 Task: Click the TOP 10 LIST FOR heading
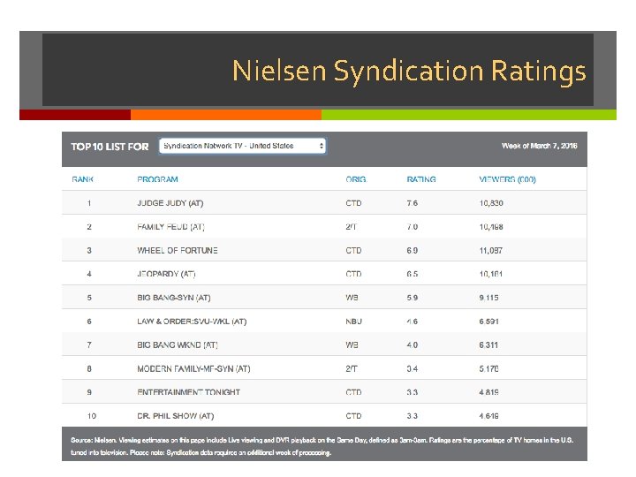110,147
